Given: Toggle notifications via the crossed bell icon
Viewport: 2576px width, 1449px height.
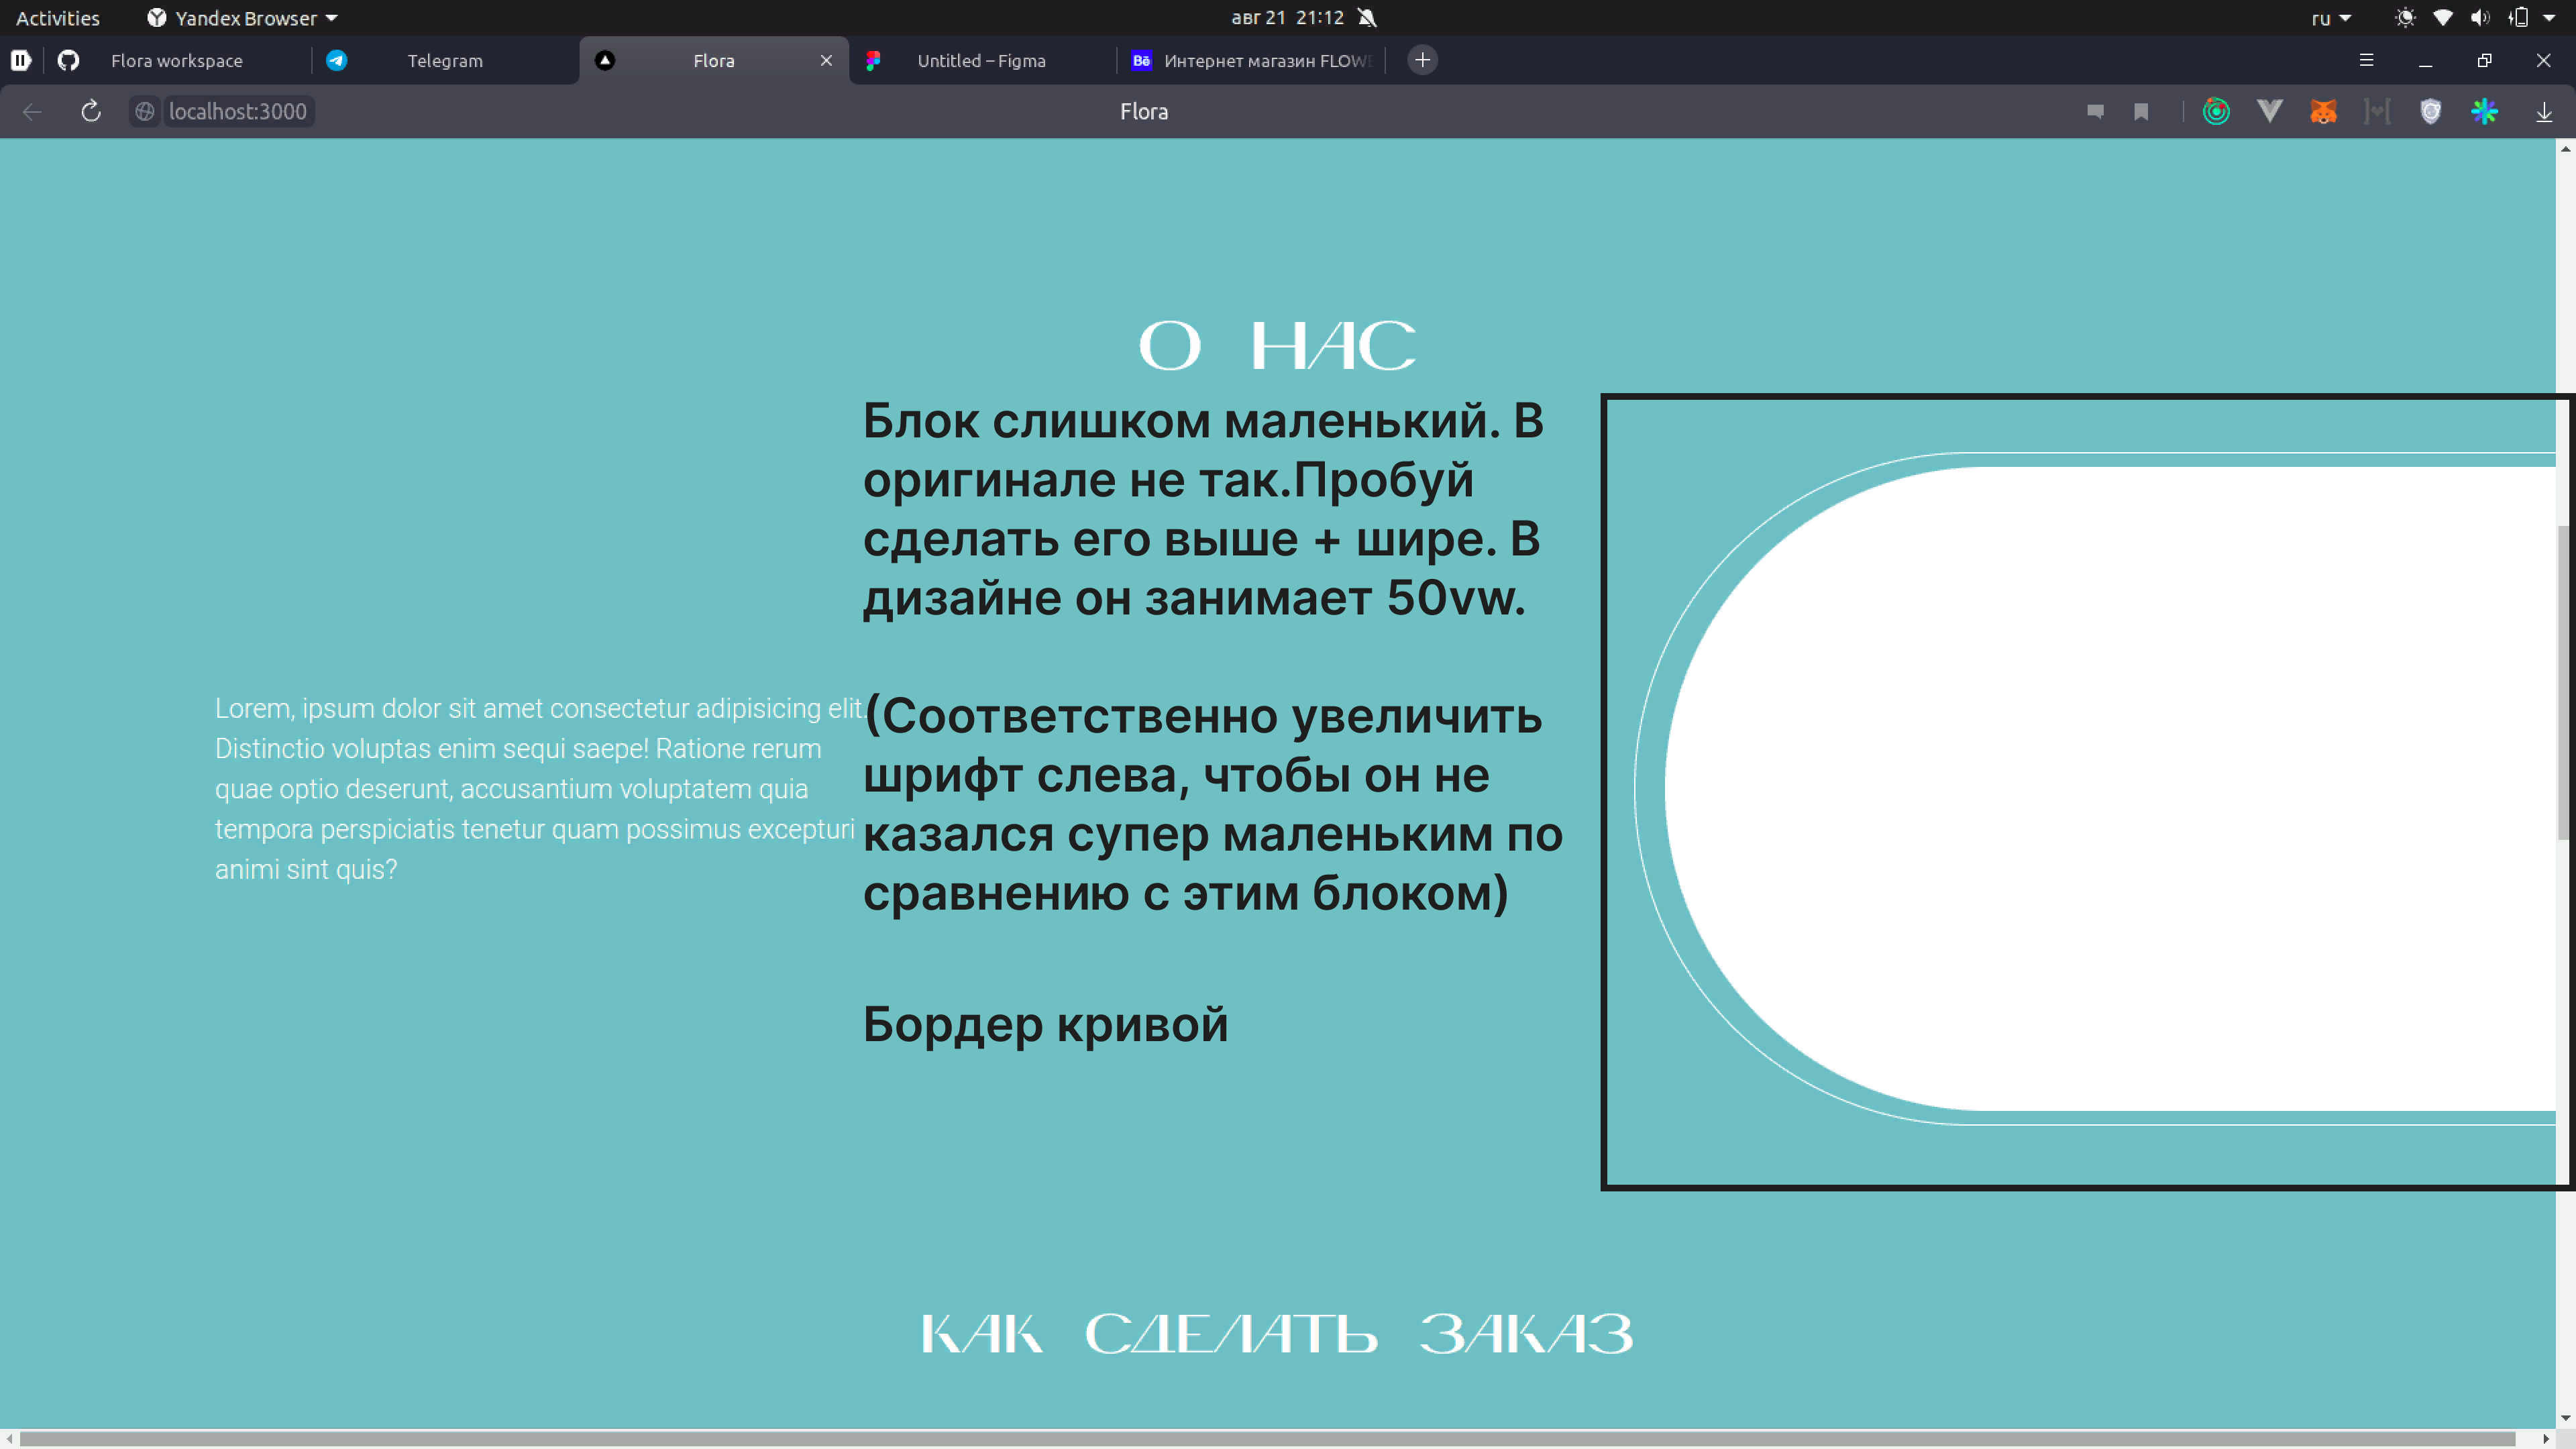Looking at the screenshot, I should pyautogui.click(x=1367, y=17).
